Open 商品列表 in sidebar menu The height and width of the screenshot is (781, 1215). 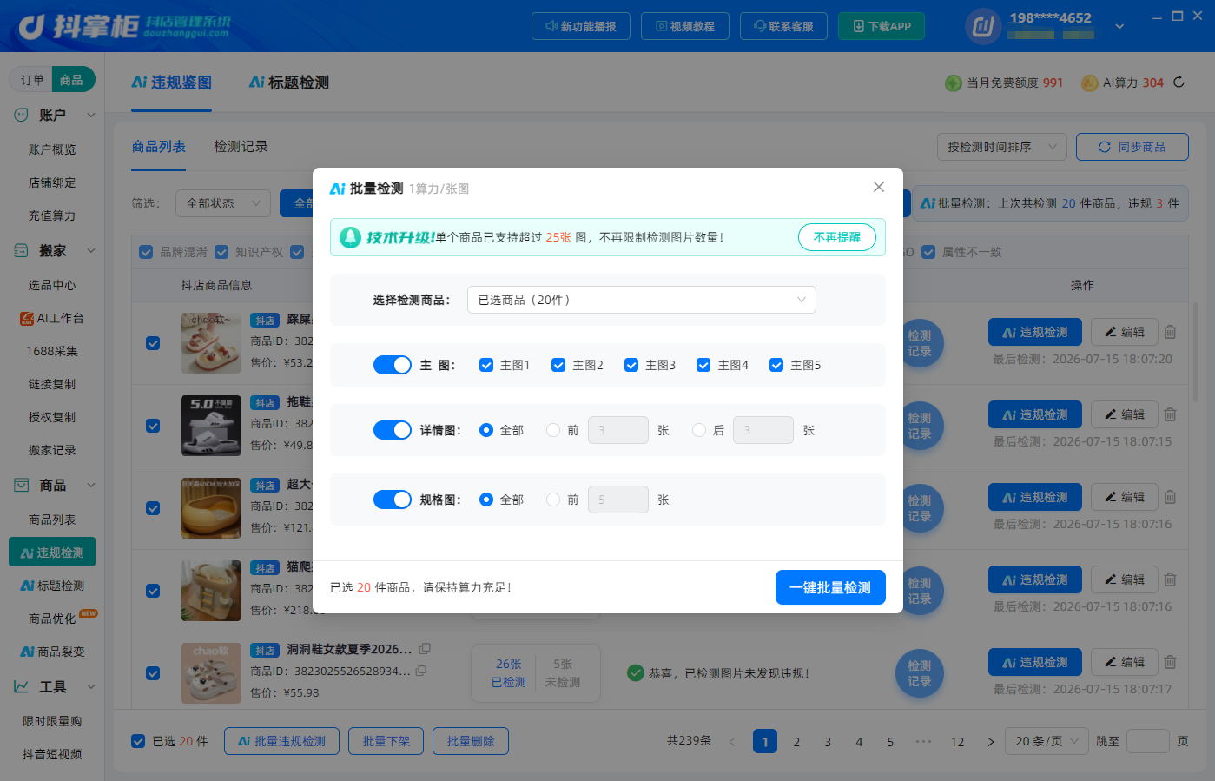coord(52,520)
